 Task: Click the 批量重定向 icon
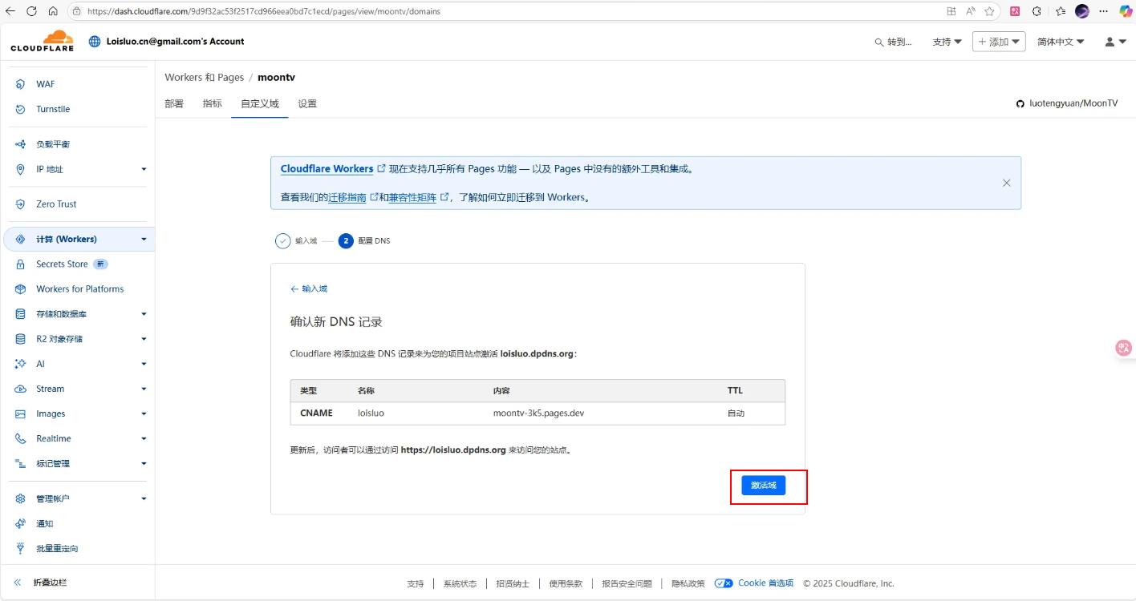click(20, 548)
